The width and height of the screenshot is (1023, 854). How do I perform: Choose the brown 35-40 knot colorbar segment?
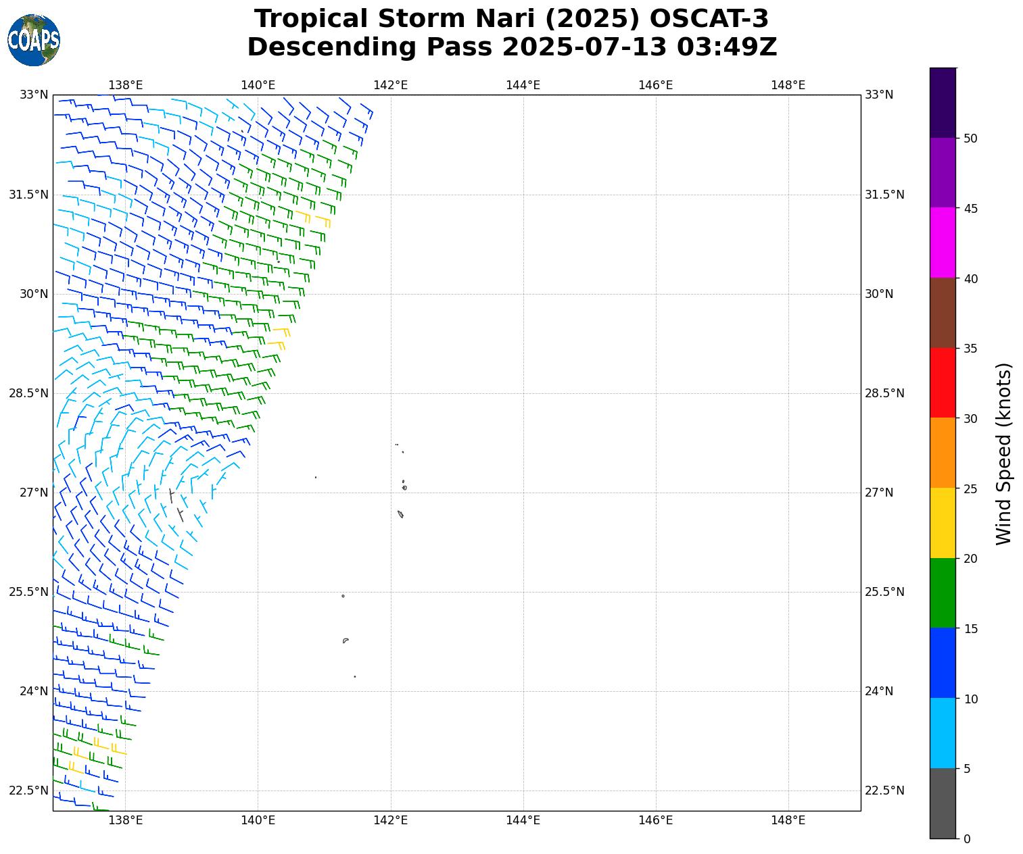click(943, 313)
